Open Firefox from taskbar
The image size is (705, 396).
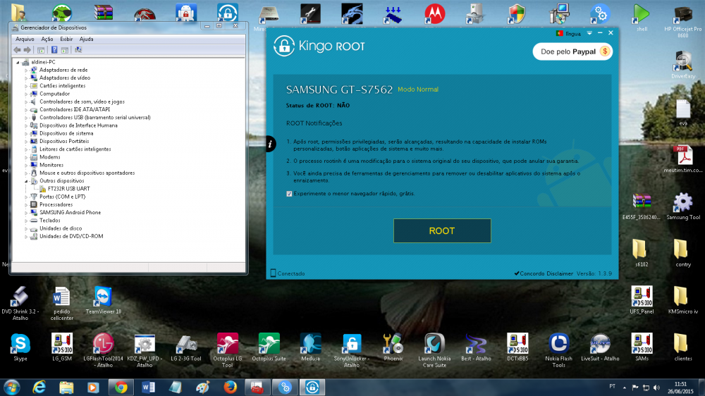pyautogui.click(x=231, y=387)
